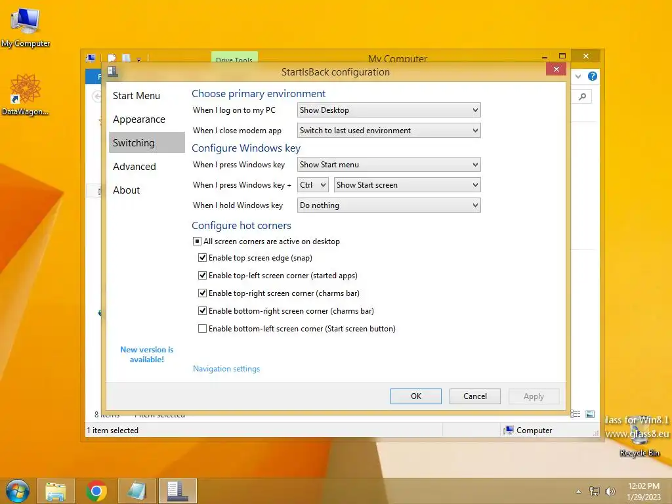
Task: Click 'New version is available!' link
Action: [146, 354]
